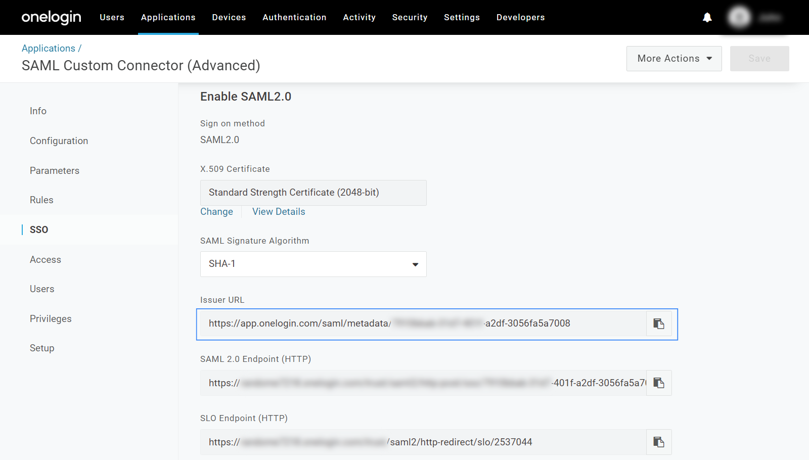
Task: Switch to the Configuration tab
Action: 59,141
